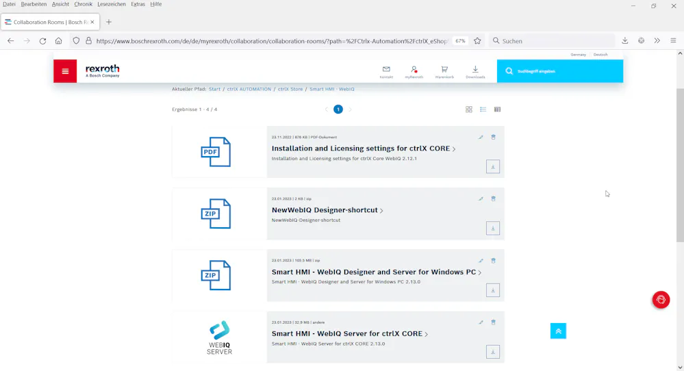This screenshot has height=371, width=684.
Task: Select Deutsch language link
Action: pos(600,55)
